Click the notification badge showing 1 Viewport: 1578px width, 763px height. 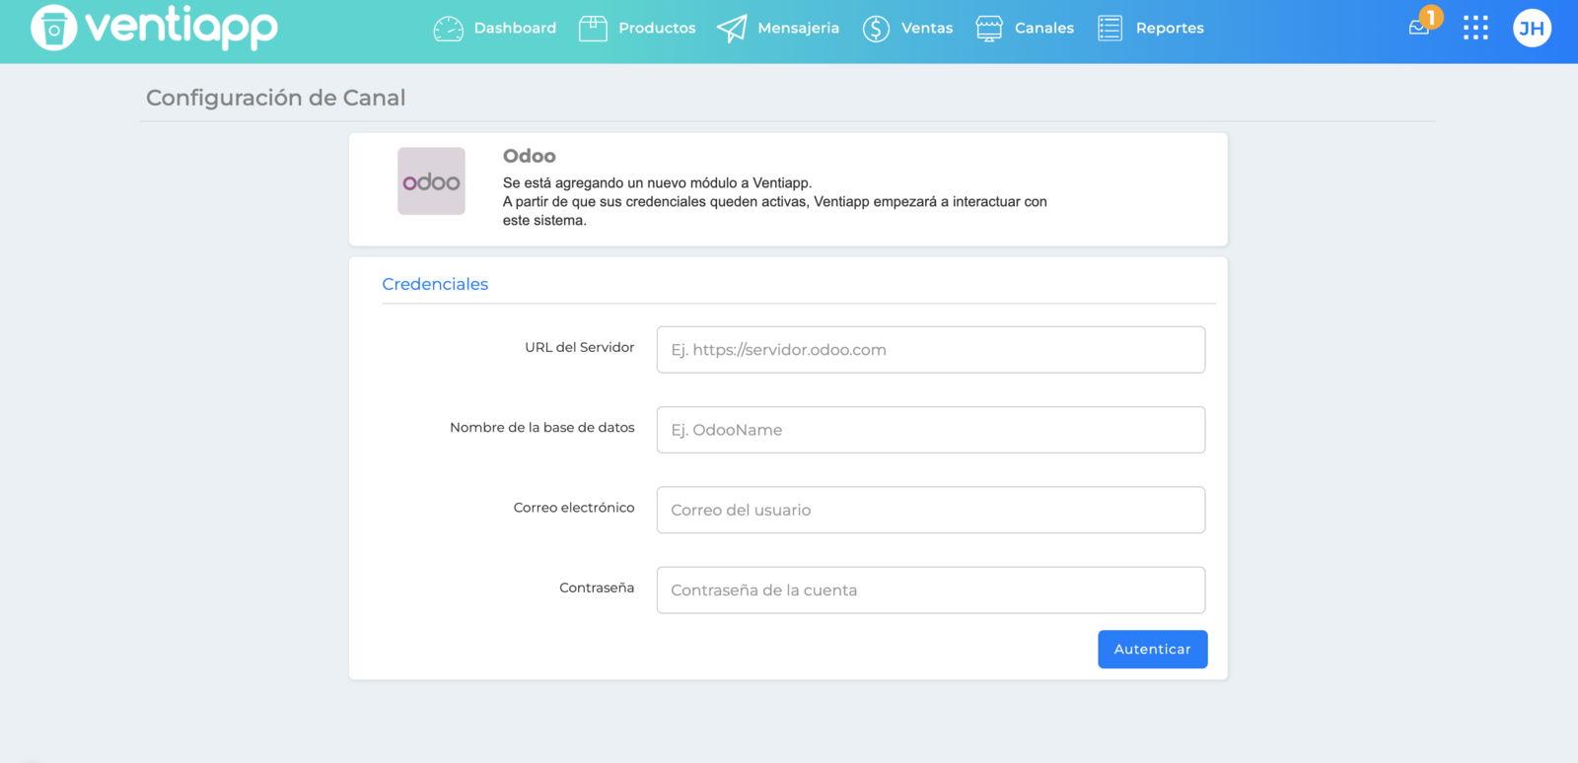point(1431,18)
